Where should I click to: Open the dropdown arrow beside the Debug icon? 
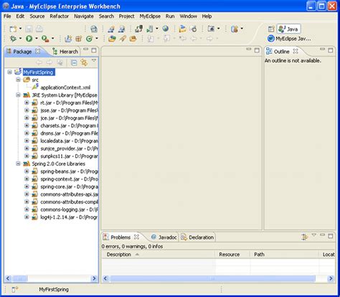point(20,38)
